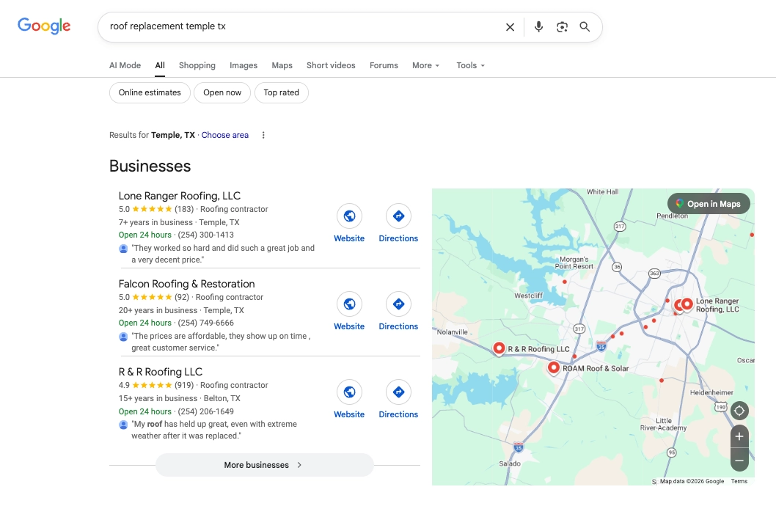Switch to the Maps tab
776x506 pixels.
[282, 65]
